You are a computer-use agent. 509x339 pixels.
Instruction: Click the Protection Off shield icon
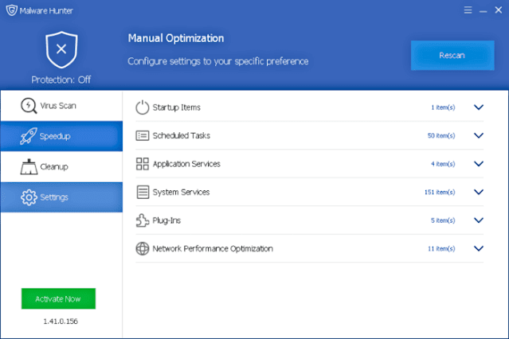point(61,49)
